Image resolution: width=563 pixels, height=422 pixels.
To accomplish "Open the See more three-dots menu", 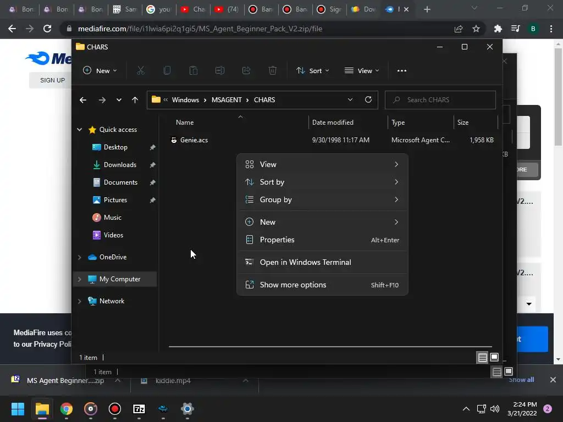I will [402, 71].
